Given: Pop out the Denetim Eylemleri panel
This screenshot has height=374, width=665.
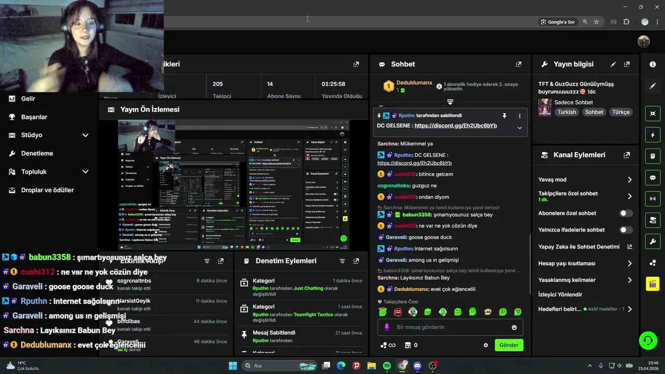Looking at the screenshot, I should [356, 261].
